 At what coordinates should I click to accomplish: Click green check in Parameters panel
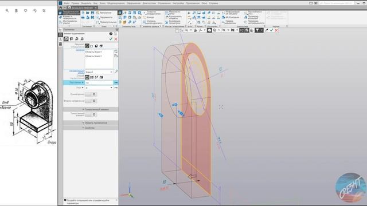pos(111,39)
